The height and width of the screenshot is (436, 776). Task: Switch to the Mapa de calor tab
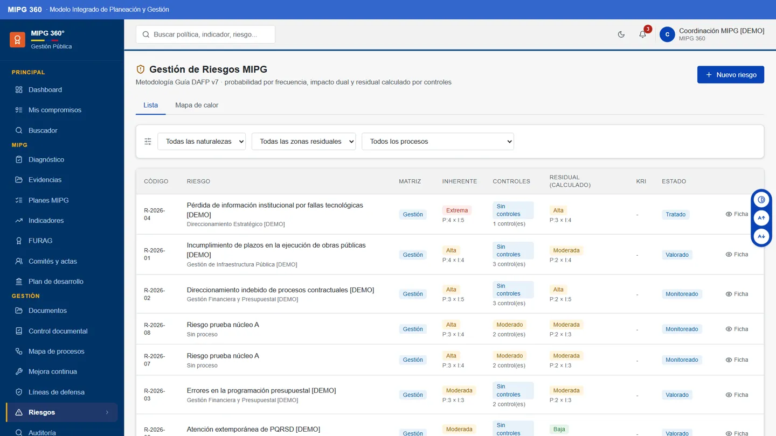[x=197, y=105]
